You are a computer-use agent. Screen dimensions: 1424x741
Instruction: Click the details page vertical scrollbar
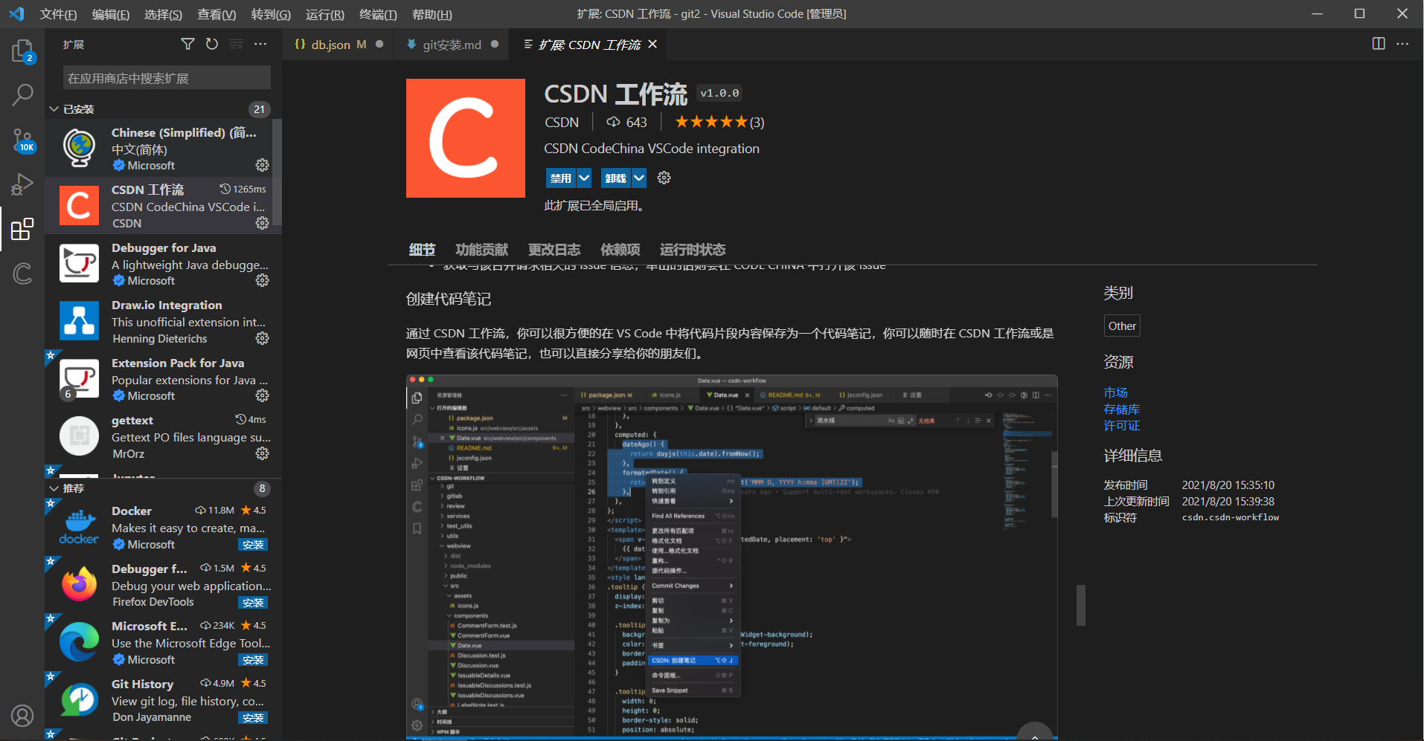click(x=1081, y=605)
